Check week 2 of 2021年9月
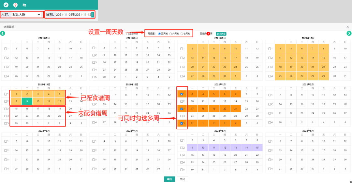Viewport: 352px width, 183px height. [182, 58]
